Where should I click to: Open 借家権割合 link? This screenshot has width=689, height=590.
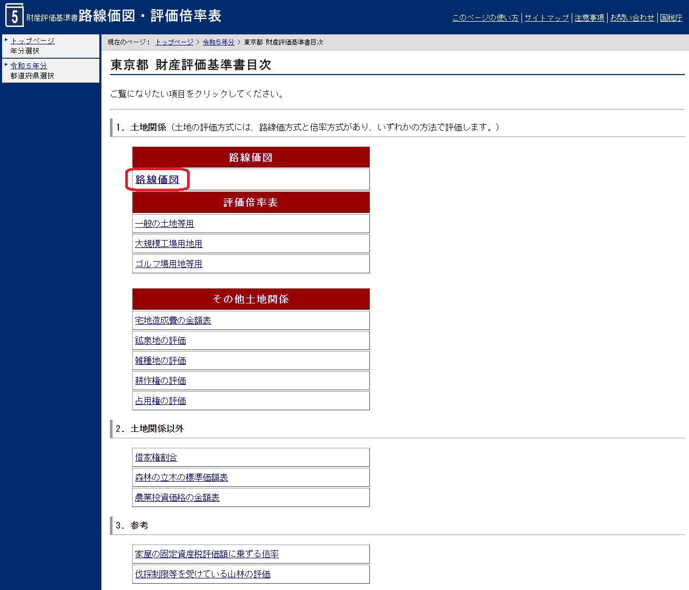click(156, 457)
